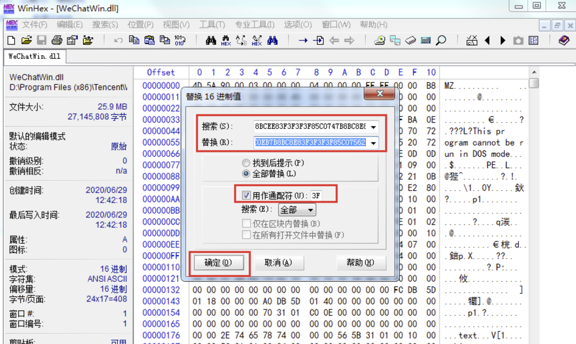Print the document

pyautogui.click(x=57, y=40)
